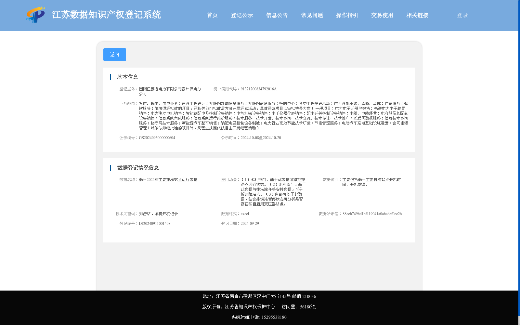The height and width of the screenshot is (325, 520).
Task: Open the 操作指引 guide
Action: [346, 15]
